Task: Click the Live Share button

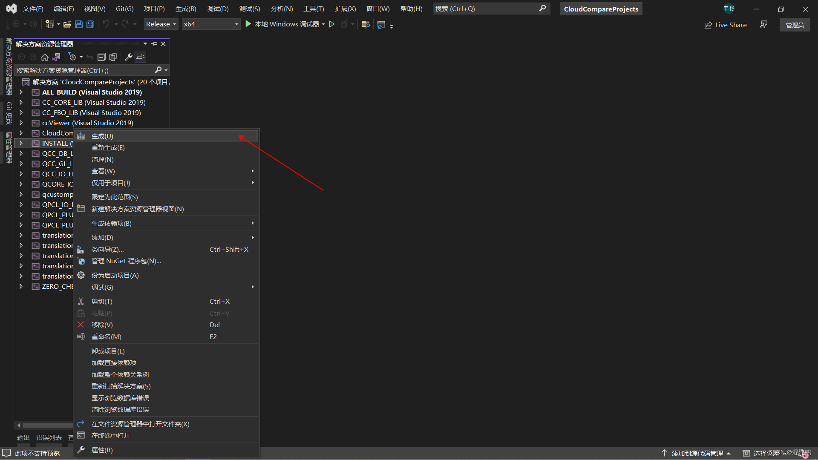Action: [x=725, y=25]
